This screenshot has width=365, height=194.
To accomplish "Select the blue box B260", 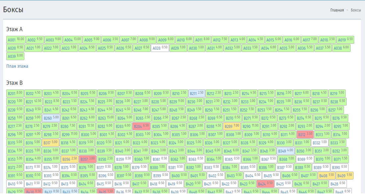I will pos(51,118).
